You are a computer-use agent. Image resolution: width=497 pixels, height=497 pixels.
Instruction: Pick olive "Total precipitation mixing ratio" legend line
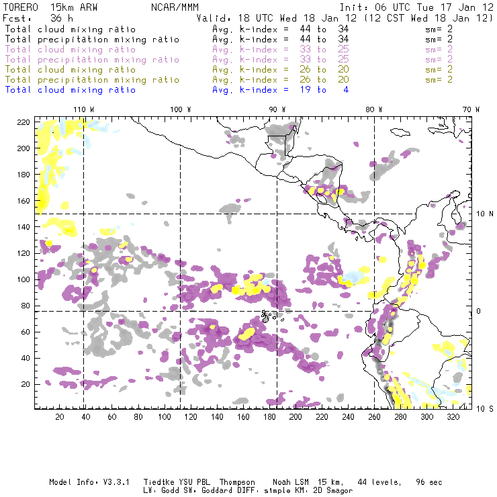[x=92, y=79]
